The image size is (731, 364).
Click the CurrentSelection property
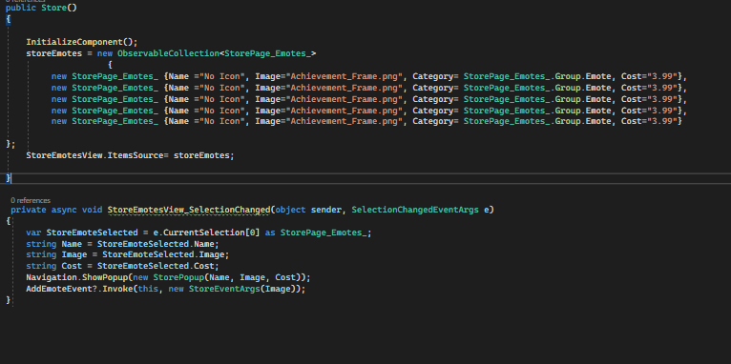[203, 233]
